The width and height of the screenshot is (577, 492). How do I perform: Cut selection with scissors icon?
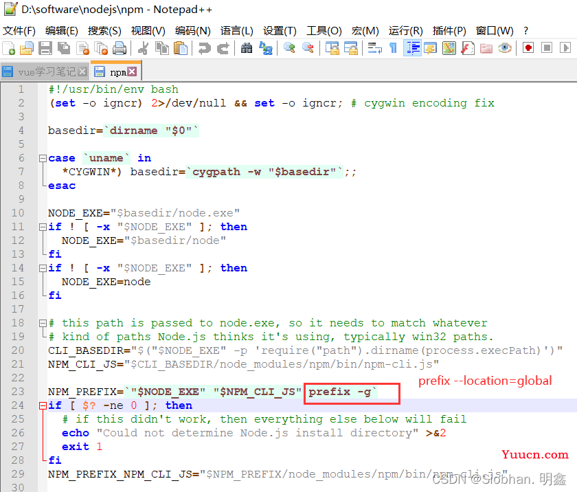point(143,48)
